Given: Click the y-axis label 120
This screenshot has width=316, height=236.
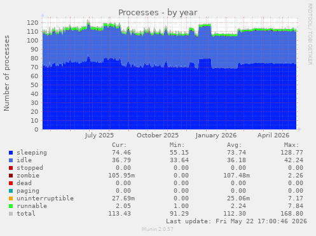Looking at the screenshot, I should pyautogui.click(x=32, y=23).
